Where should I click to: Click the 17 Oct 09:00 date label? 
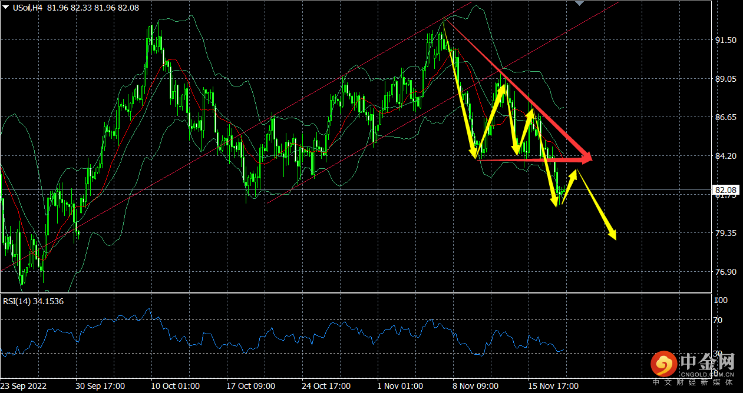point(251,386)
